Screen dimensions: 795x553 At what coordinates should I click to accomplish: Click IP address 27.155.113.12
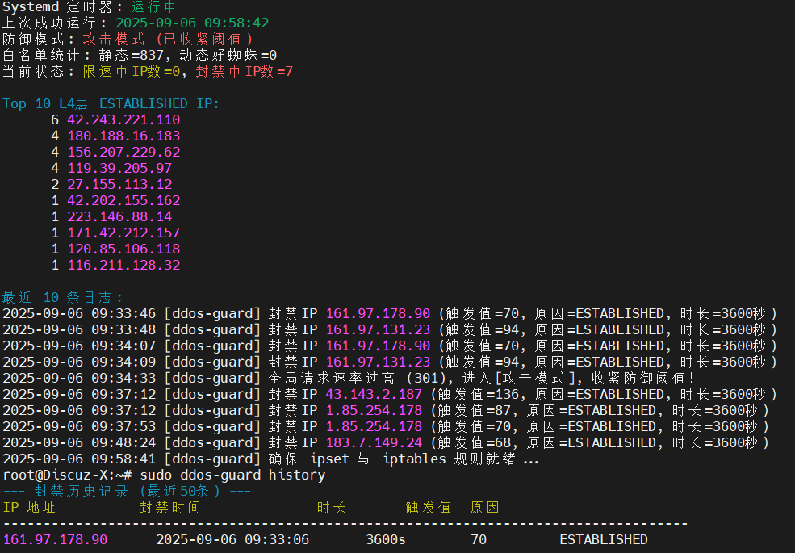(x=119, y=184)
